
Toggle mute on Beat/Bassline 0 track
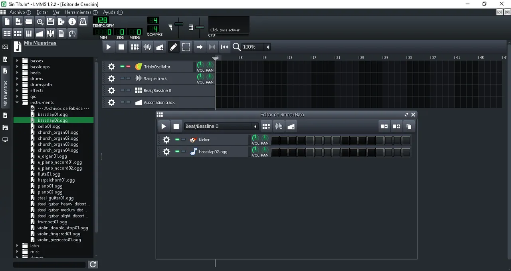click(x=122, y=91)
